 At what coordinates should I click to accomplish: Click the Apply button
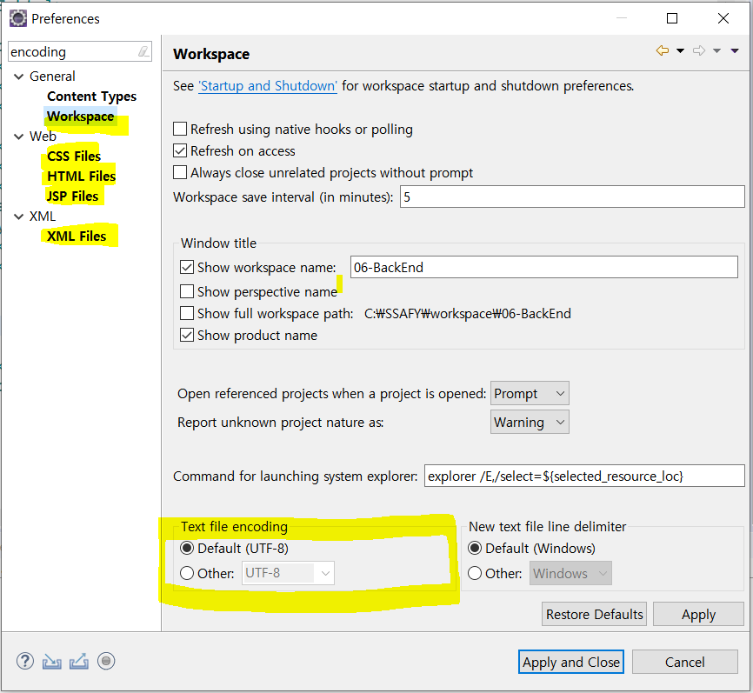[x=698, y=614]
